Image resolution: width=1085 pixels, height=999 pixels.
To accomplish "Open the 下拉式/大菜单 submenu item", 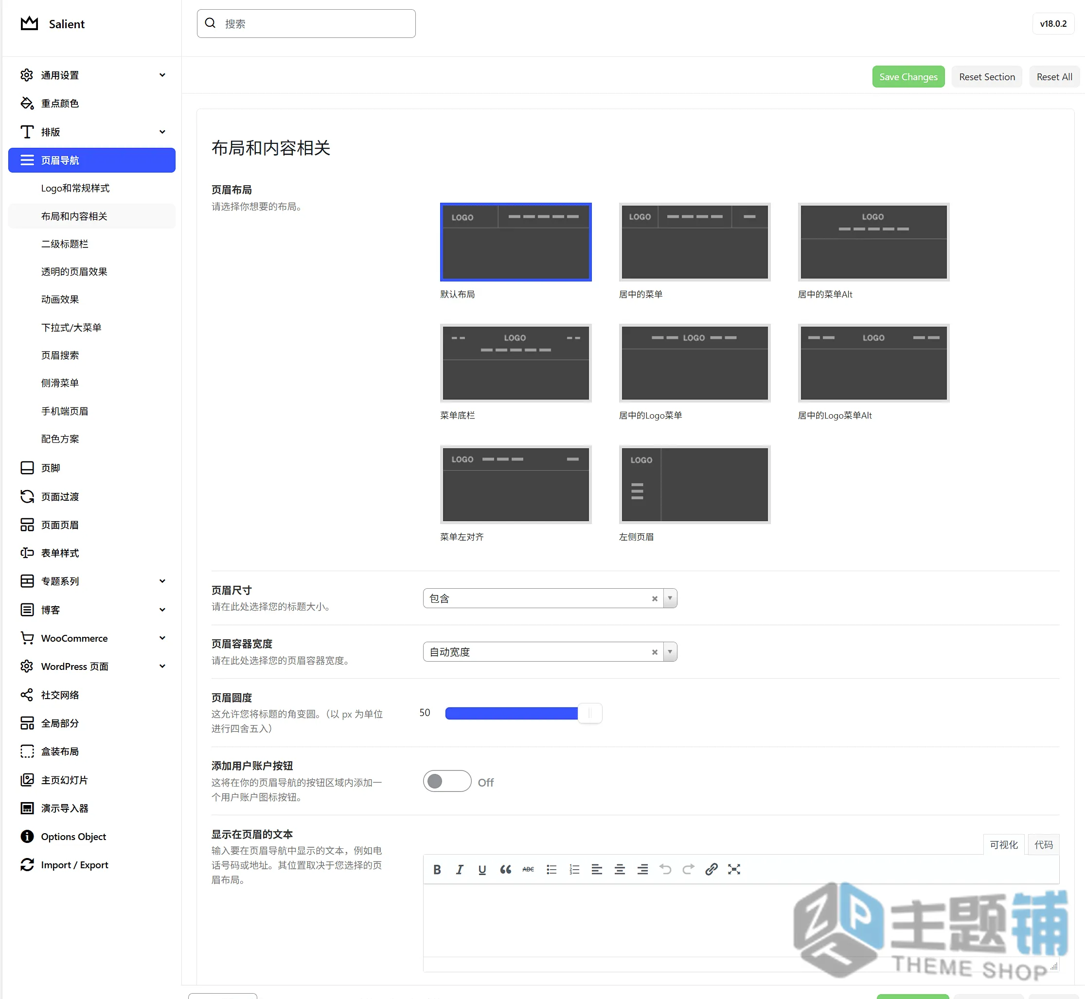I will (x=71, y=328).
